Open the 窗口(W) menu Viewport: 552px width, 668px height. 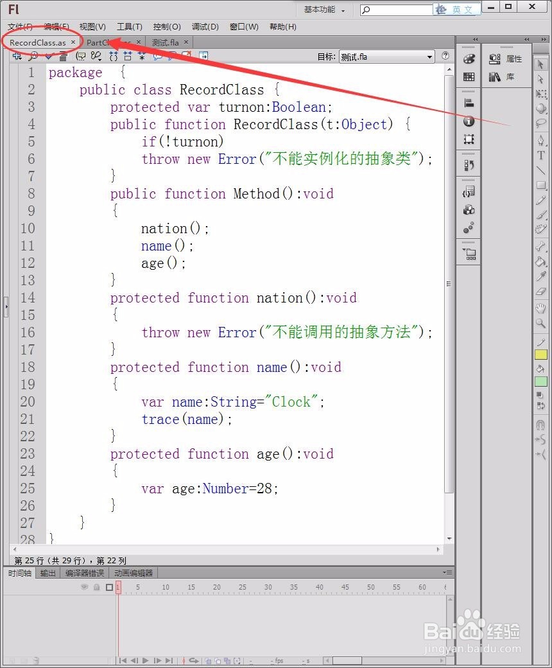pyautogui.click(x=244, y=27)
